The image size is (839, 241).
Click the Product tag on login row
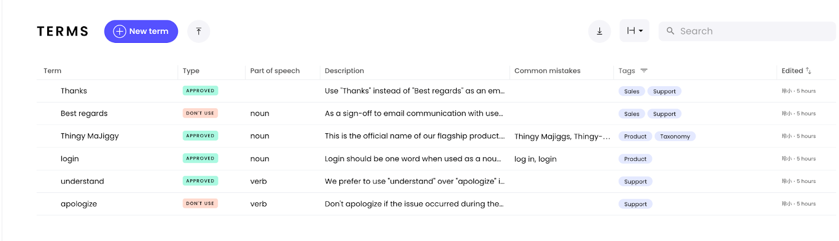(635, 159)
